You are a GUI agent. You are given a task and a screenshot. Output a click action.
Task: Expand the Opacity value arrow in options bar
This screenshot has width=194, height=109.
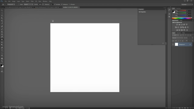tap(43, 4)
